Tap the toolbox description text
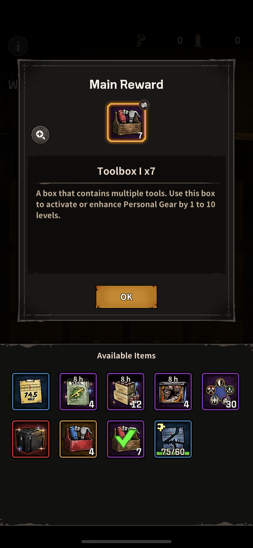Screen dimensions: 253x548 (x=126, y=204)
